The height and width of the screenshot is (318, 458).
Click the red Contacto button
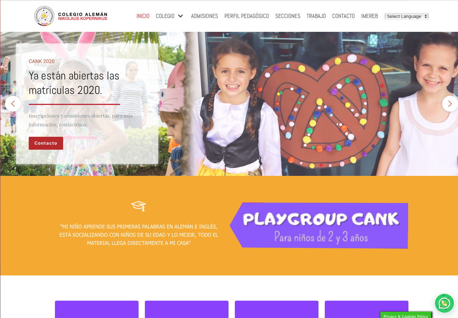(x=46, y=143)
